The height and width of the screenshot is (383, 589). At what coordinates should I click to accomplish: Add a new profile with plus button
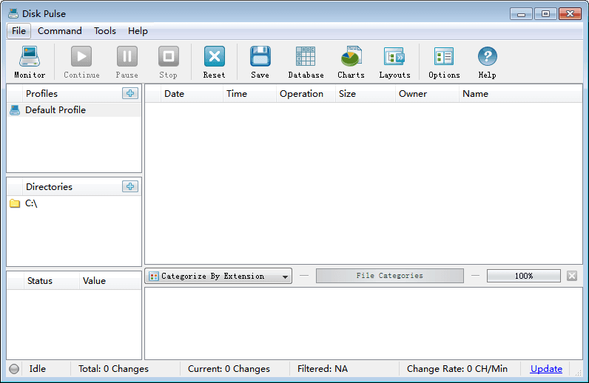pos(130,93)
